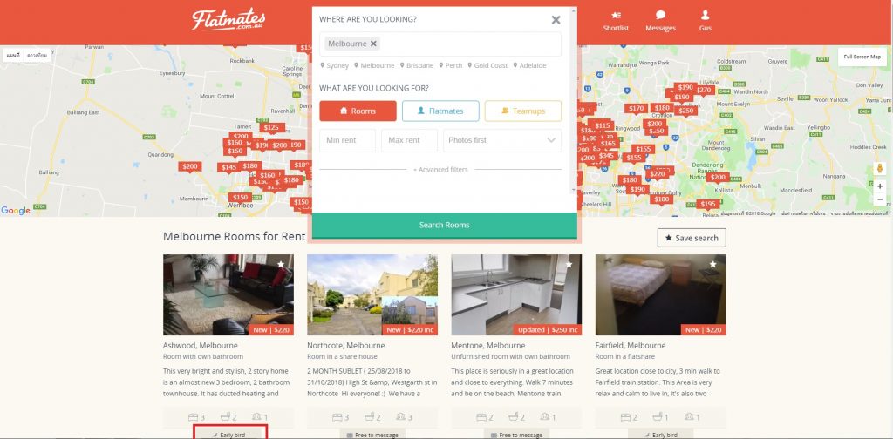Close the search panel with X
Image resolution: width=893 pixels, height=439 pixels.
click(x=556, y=20)
